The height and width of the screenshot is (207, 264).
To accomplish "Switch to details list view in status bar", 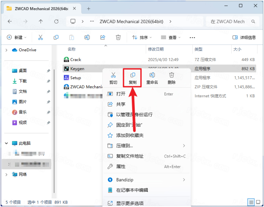I will 251,202.
